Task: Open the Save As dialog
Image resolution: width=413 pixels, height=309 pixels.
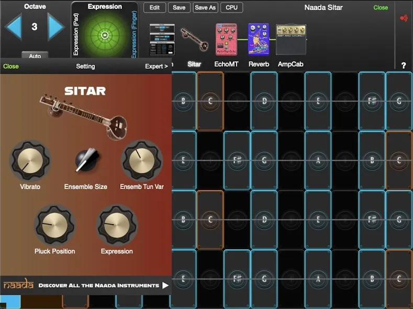Action: 205,7
